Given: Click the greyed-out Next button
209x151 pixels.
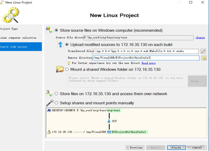Looking at the screenshot, I should tap(156, 148).
